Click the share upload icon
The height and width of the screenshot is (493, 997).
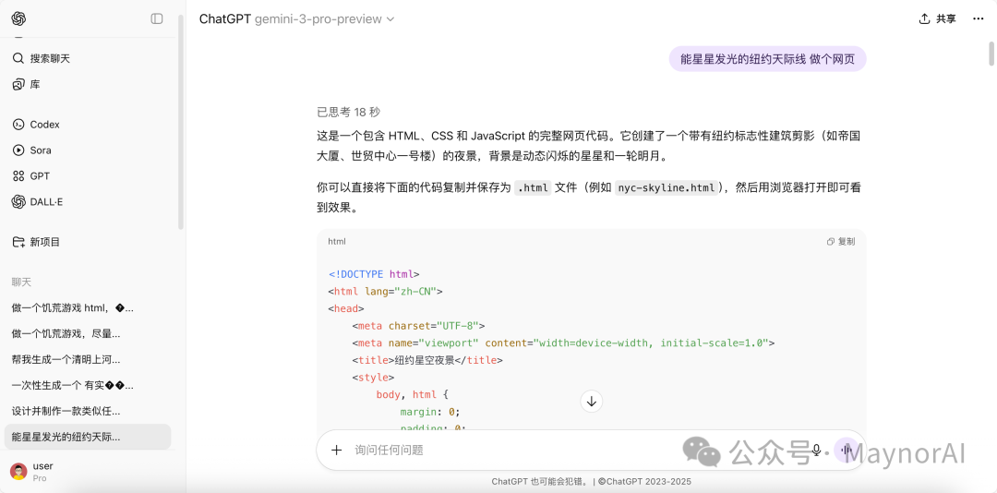click(x=924, y=19)
